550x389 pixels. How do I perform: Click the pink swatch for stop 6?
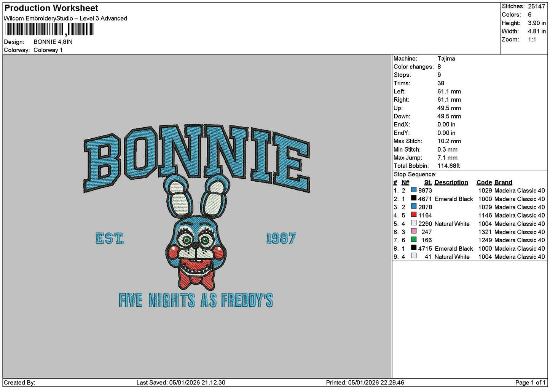(x=414, y=231)
